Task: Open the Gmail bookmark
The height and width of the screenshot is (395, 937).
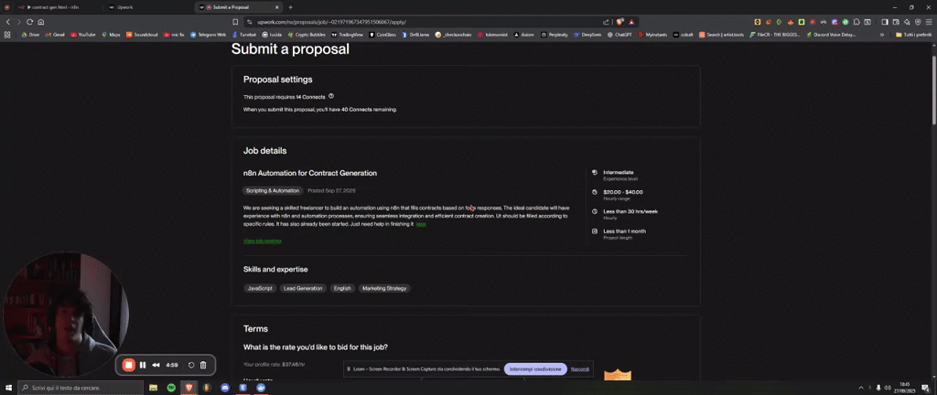Action: [56, 35]
